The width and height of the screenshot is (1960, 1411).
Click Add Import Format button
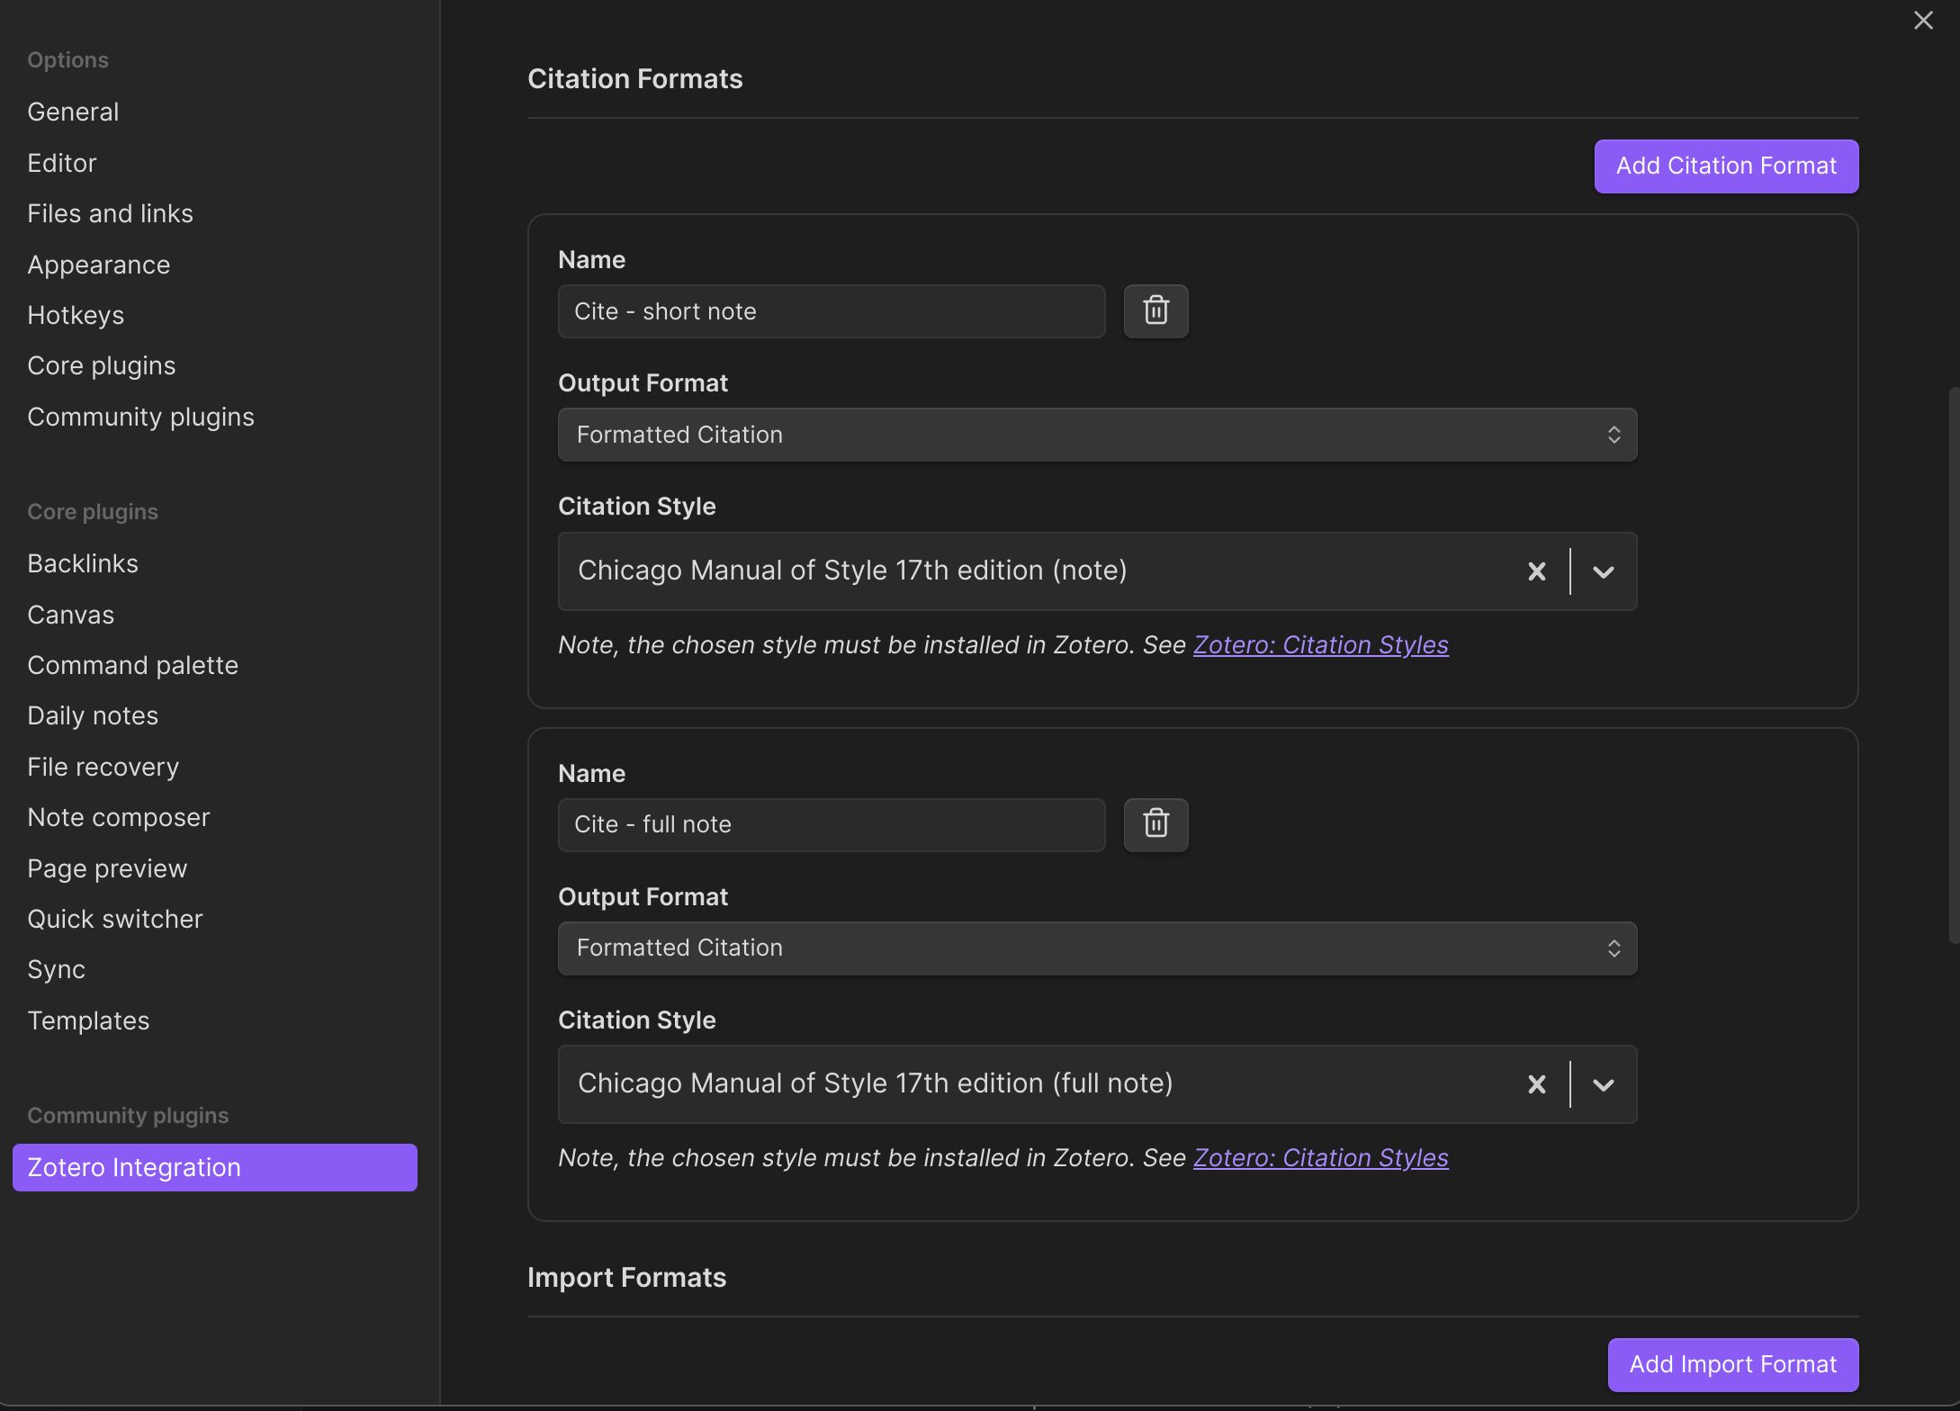1732,1365
